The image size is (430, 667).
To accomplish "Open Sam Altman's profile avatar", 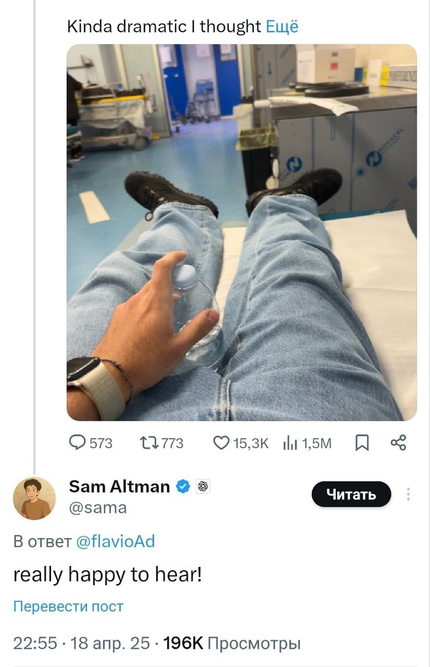I will point(34,498).
